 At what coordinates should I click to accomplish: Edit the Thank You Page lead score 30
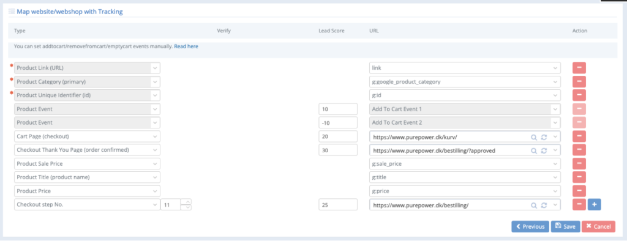(x=338, y=150)
